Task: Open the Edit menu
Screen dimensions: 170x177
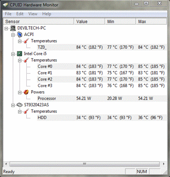Action: pos(20,14)
